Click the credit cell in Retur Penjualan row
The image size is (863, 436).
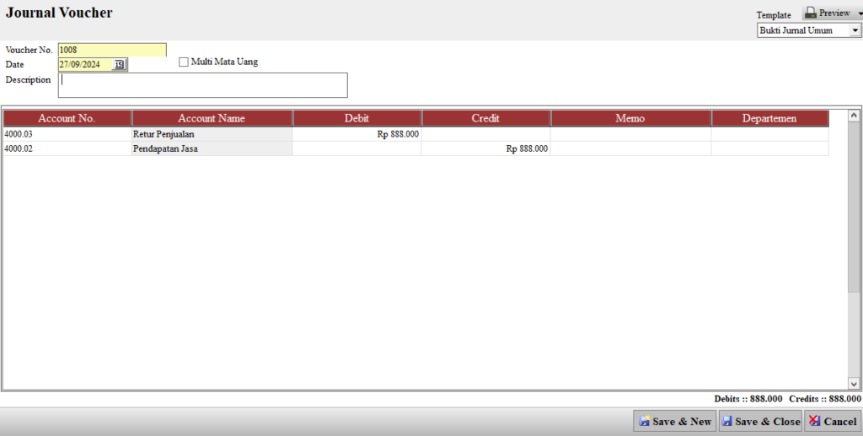coord(485,134)
